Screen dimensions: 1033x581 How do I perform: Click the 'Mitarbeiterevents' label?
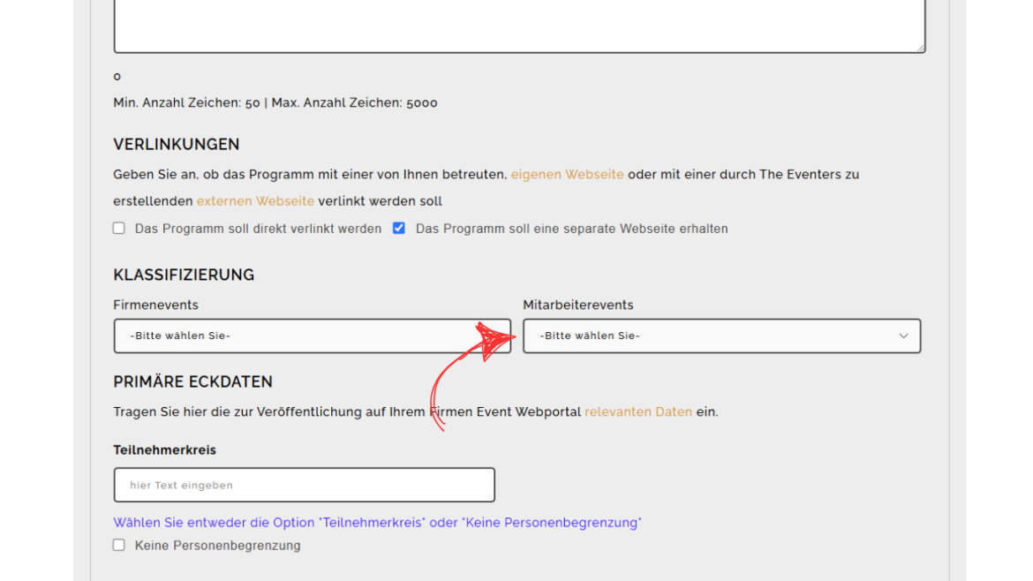[x=577, y=305]
